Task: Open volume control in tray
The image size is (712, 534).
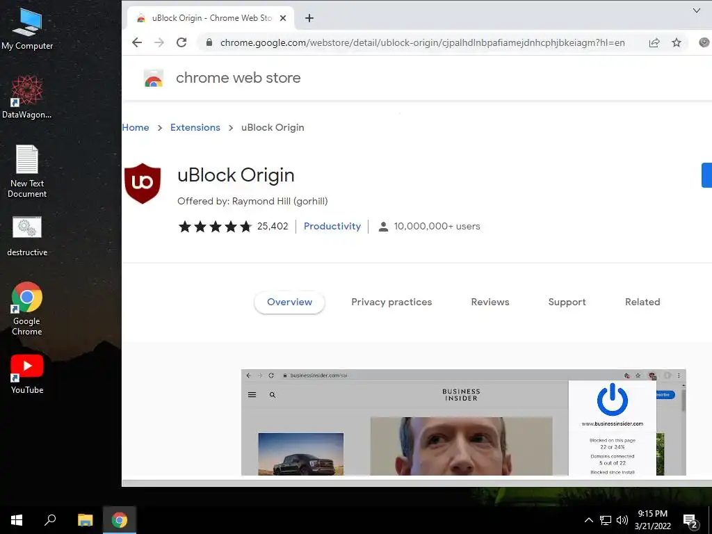Action: [622, 520]
